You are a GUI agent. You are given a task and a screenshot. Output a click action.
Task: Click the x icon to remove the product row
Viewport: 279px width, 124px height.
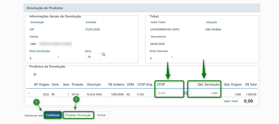point(29,93)
